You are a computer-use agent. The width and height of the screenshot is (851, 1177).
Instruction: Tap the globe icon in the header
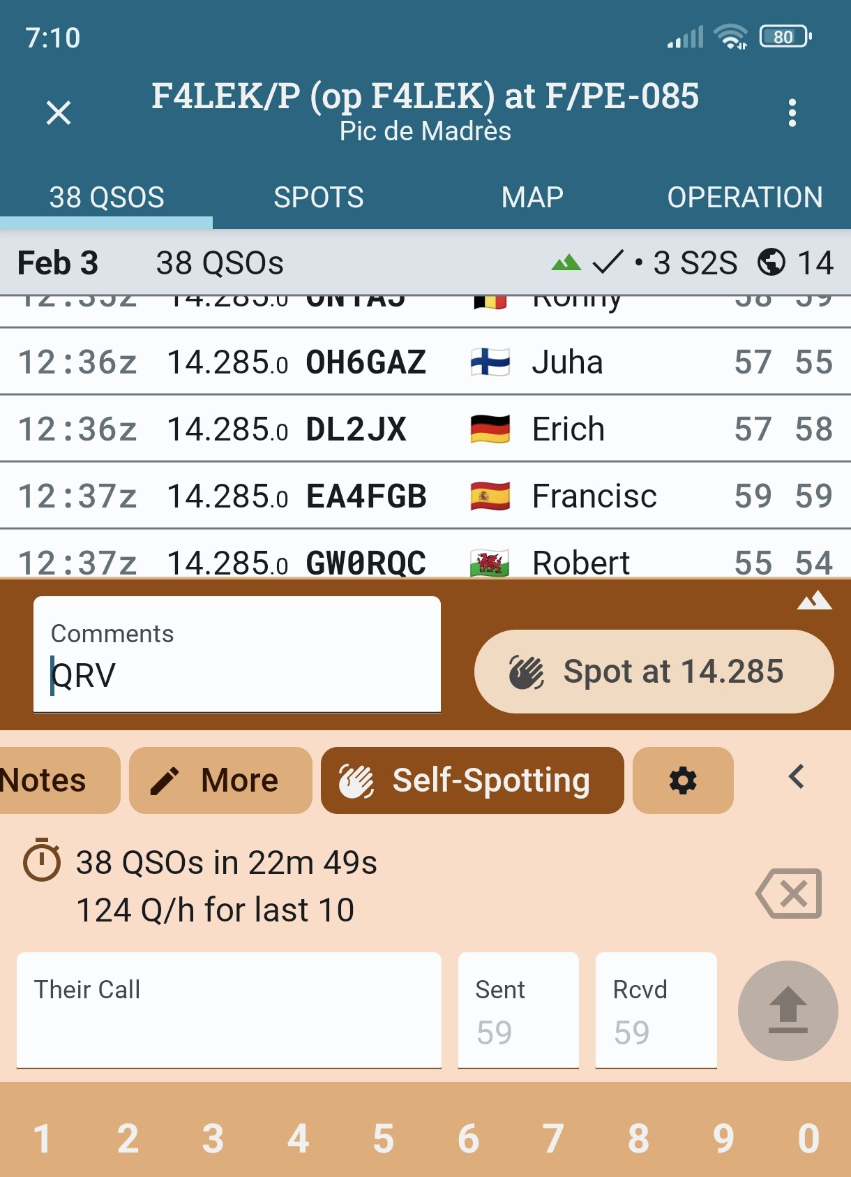[771, 262]
